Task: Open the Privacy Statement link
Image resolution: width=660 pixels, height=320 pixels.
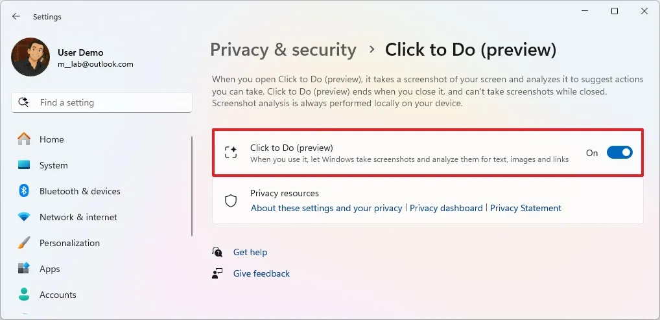Action: click(526, 208)
